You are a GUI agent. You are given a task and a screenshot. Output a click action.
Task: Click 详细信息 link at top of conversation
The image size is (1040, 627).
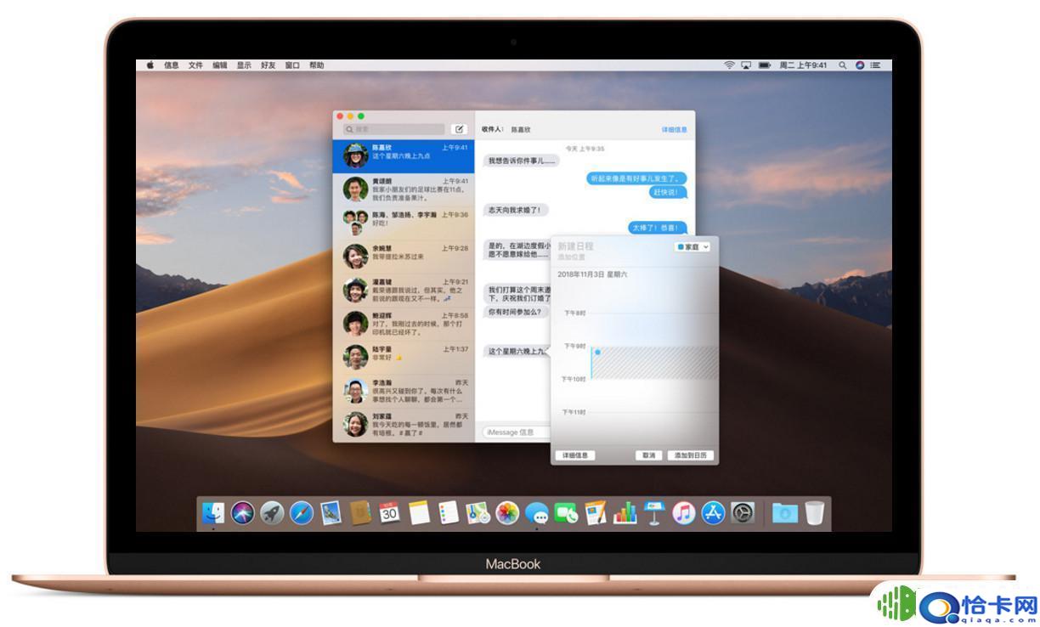click(675, 130)
